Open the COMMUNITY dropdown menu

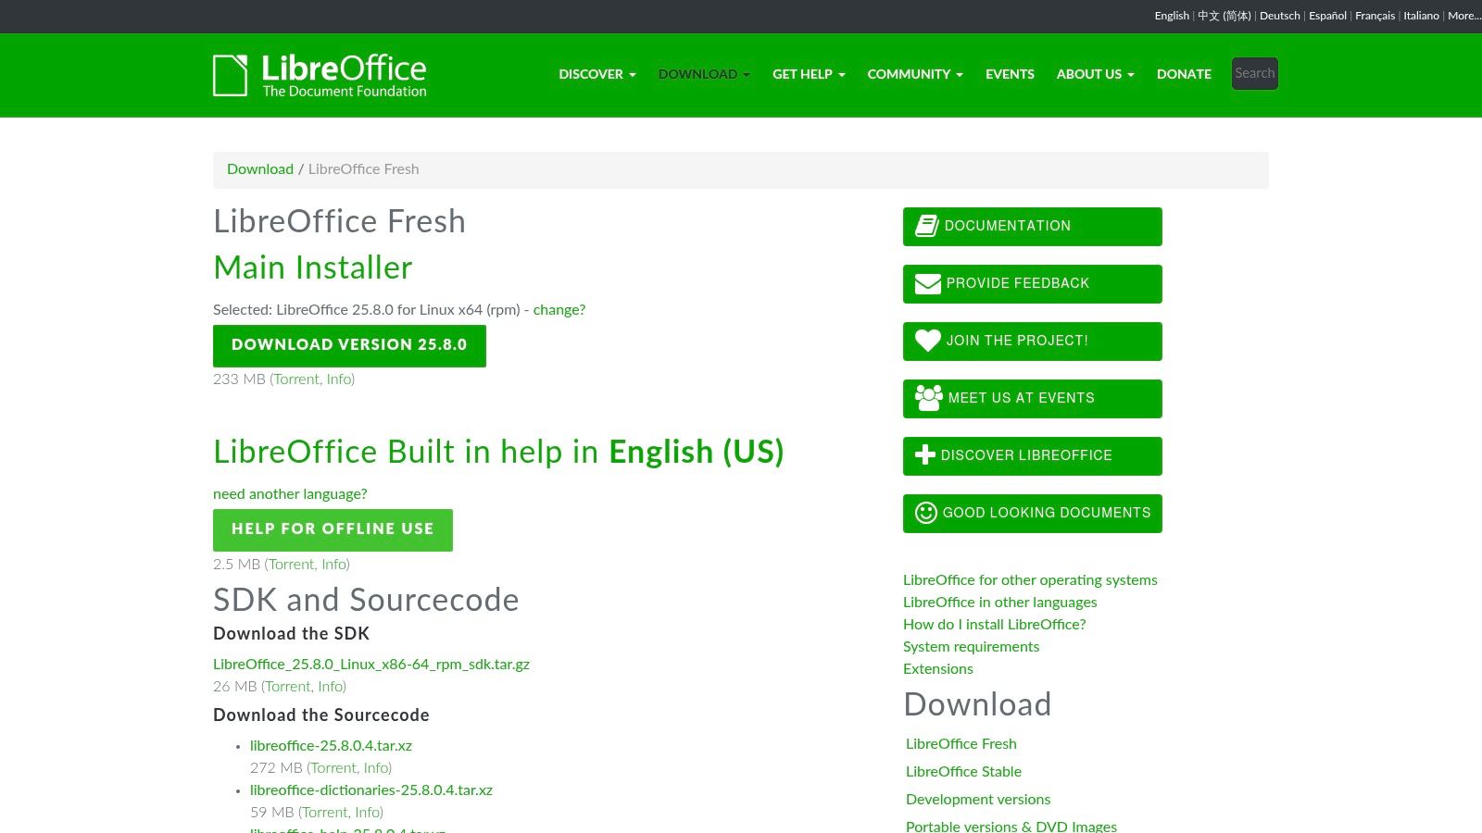pos(914,74)
